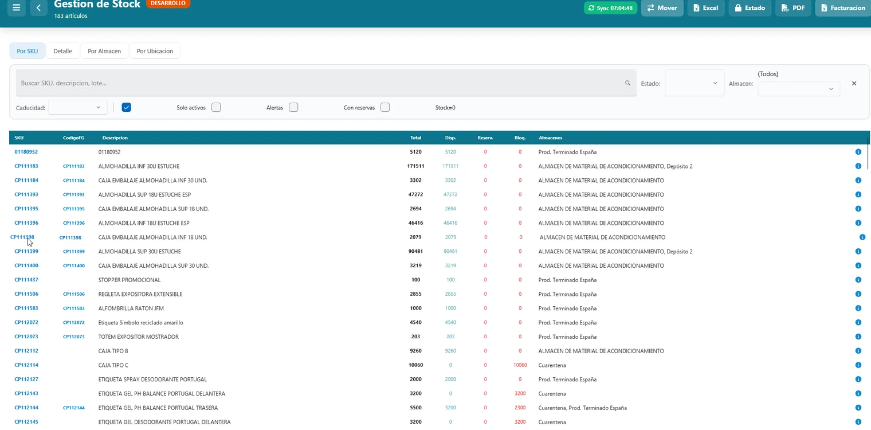Open the Caducidad dropdown
871x430 pixels.
coord(78,107)
